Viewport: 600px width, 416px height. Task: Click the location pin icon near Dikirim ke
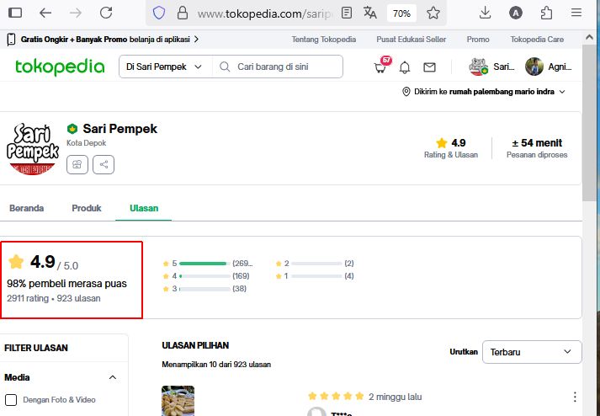(x=406, y=92)
